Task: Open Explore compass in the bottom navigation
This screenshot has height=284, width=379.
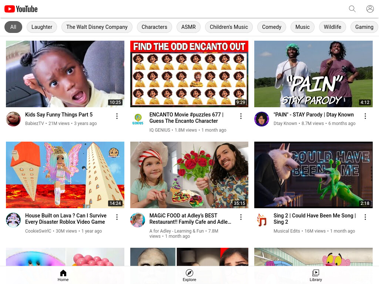Action: (189, 275)
